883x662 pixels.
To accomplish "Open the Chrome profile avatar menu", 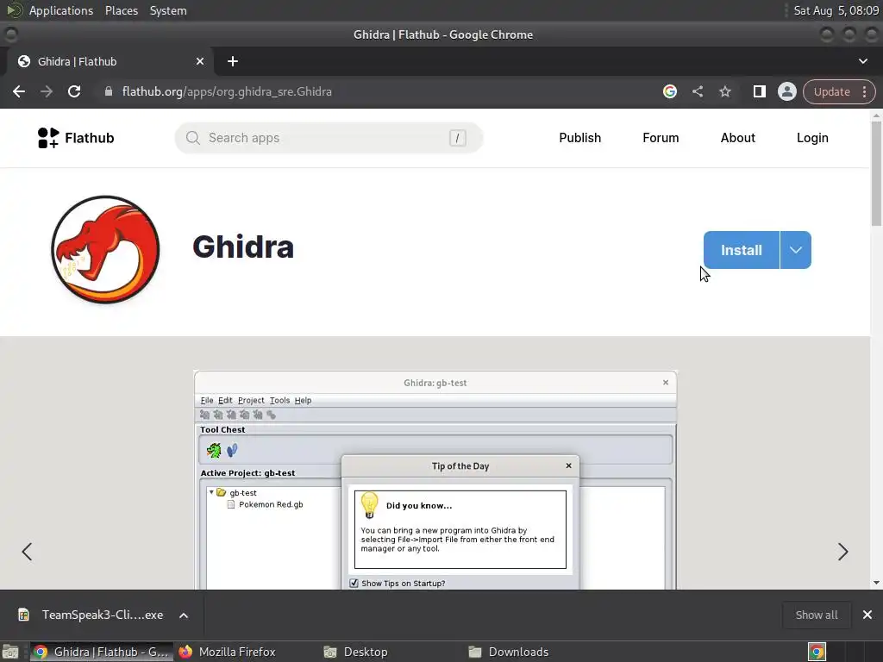I will pos(786,91).
